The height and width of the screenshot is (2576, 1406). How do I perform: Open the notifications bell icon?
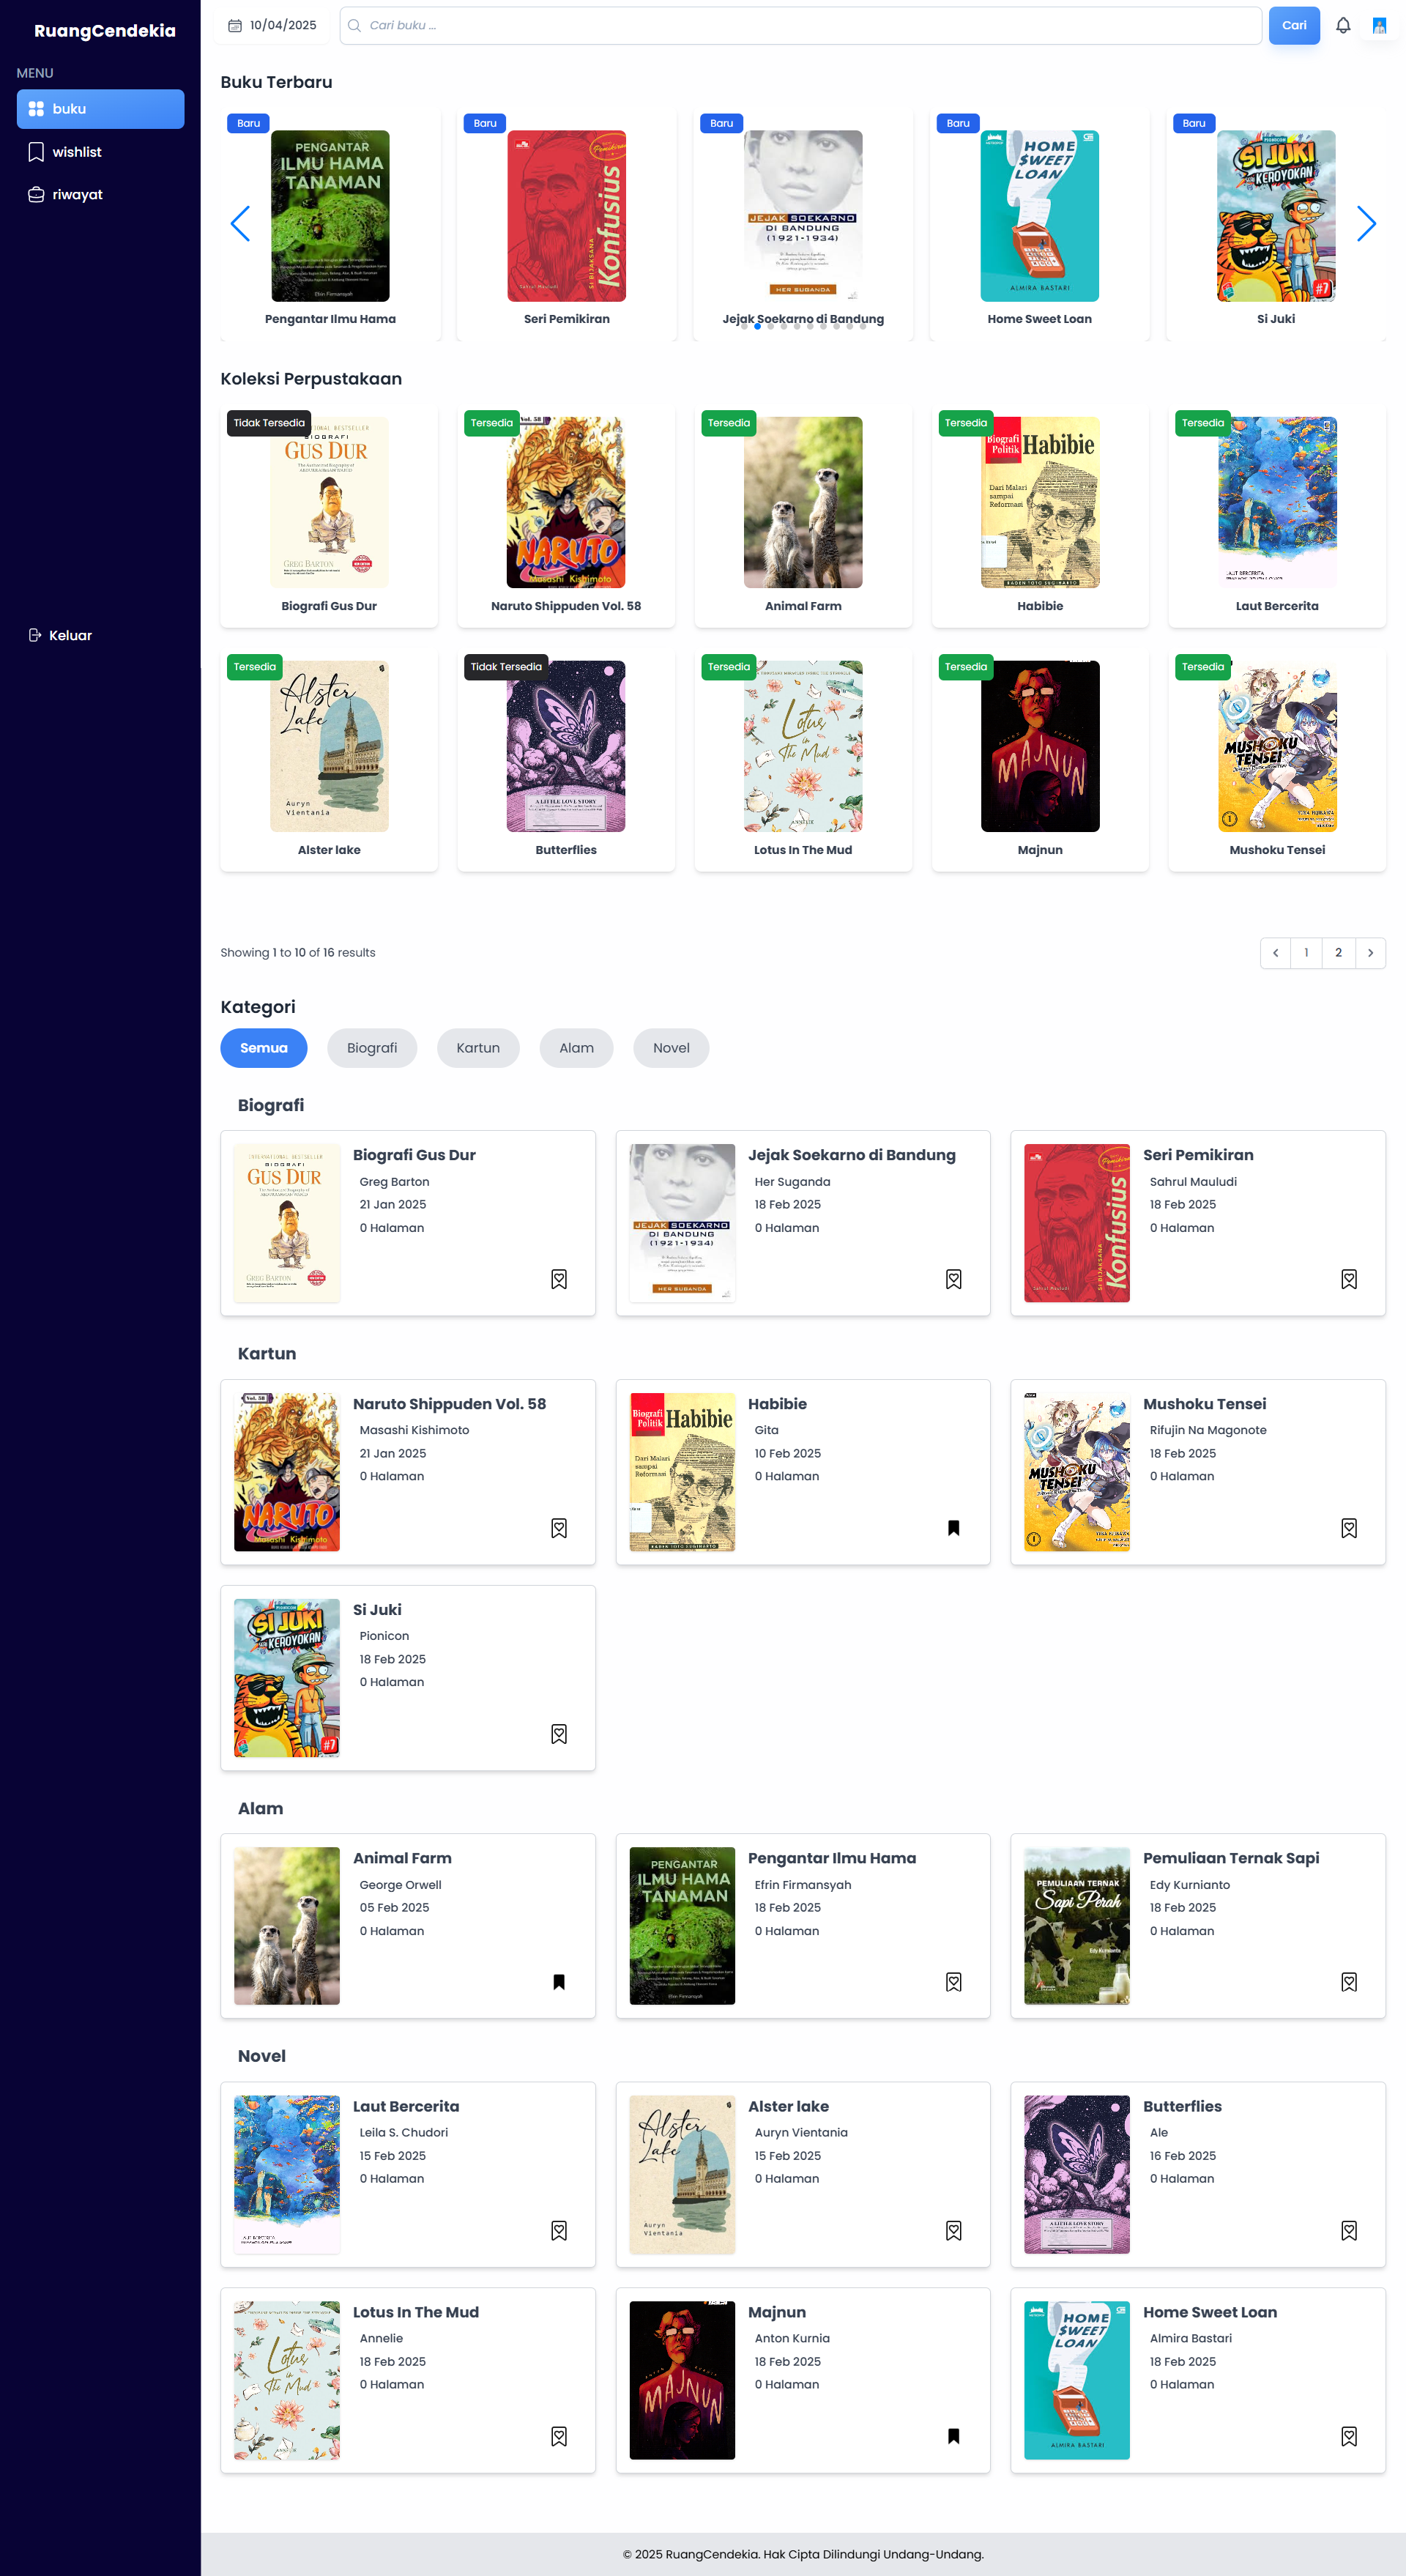tap(1343, 26)
